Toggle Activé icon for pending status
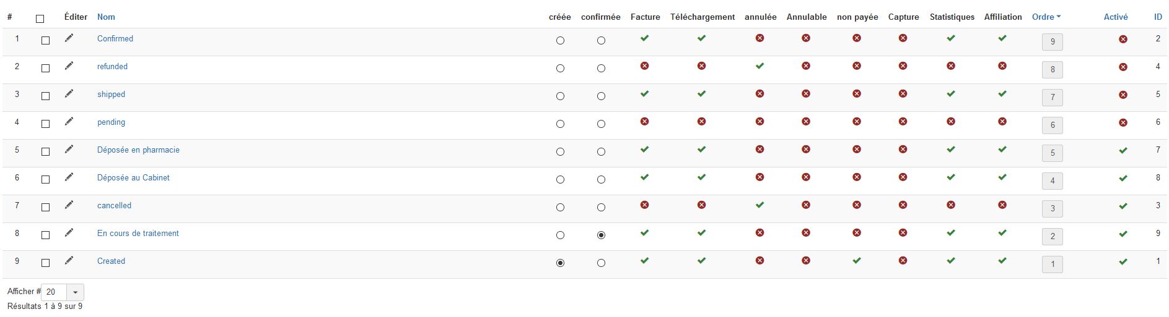The width and height of the screenshot is (1169, 317). point(1123,123)
